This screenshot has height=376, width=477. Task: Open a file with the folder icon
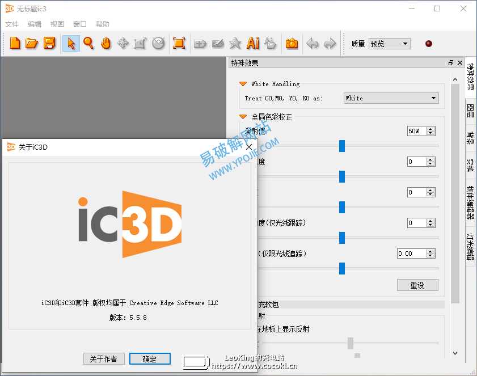32,43
